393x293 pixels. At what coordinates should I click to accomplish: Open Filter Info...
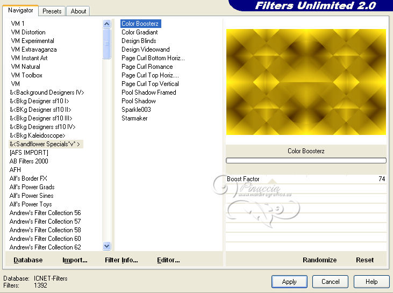pyautogui.click(x=122, y=260)
